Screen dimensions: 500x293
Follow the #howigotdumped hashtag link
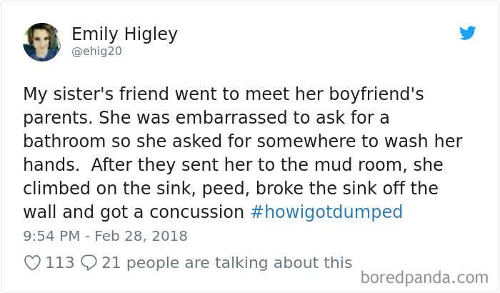point(326,212)
